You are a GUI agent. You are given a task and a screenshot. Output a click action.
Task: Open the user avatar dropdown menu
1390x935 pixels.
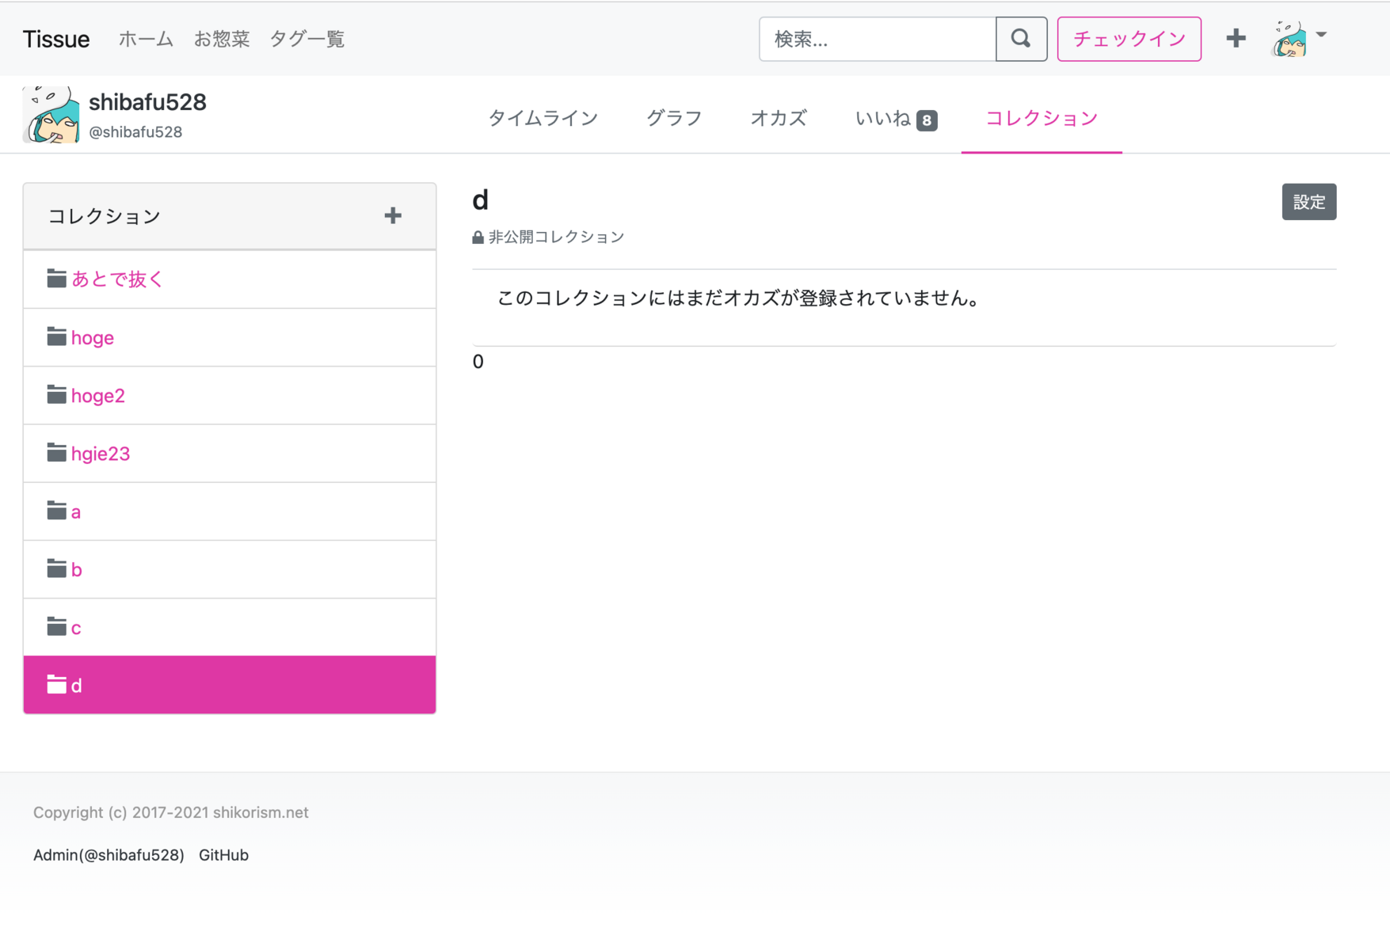(x=1299, y=38)
